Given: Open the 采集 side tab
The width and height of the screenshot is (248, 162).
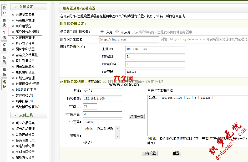Looking at the screenshot, I should point(4,48).
